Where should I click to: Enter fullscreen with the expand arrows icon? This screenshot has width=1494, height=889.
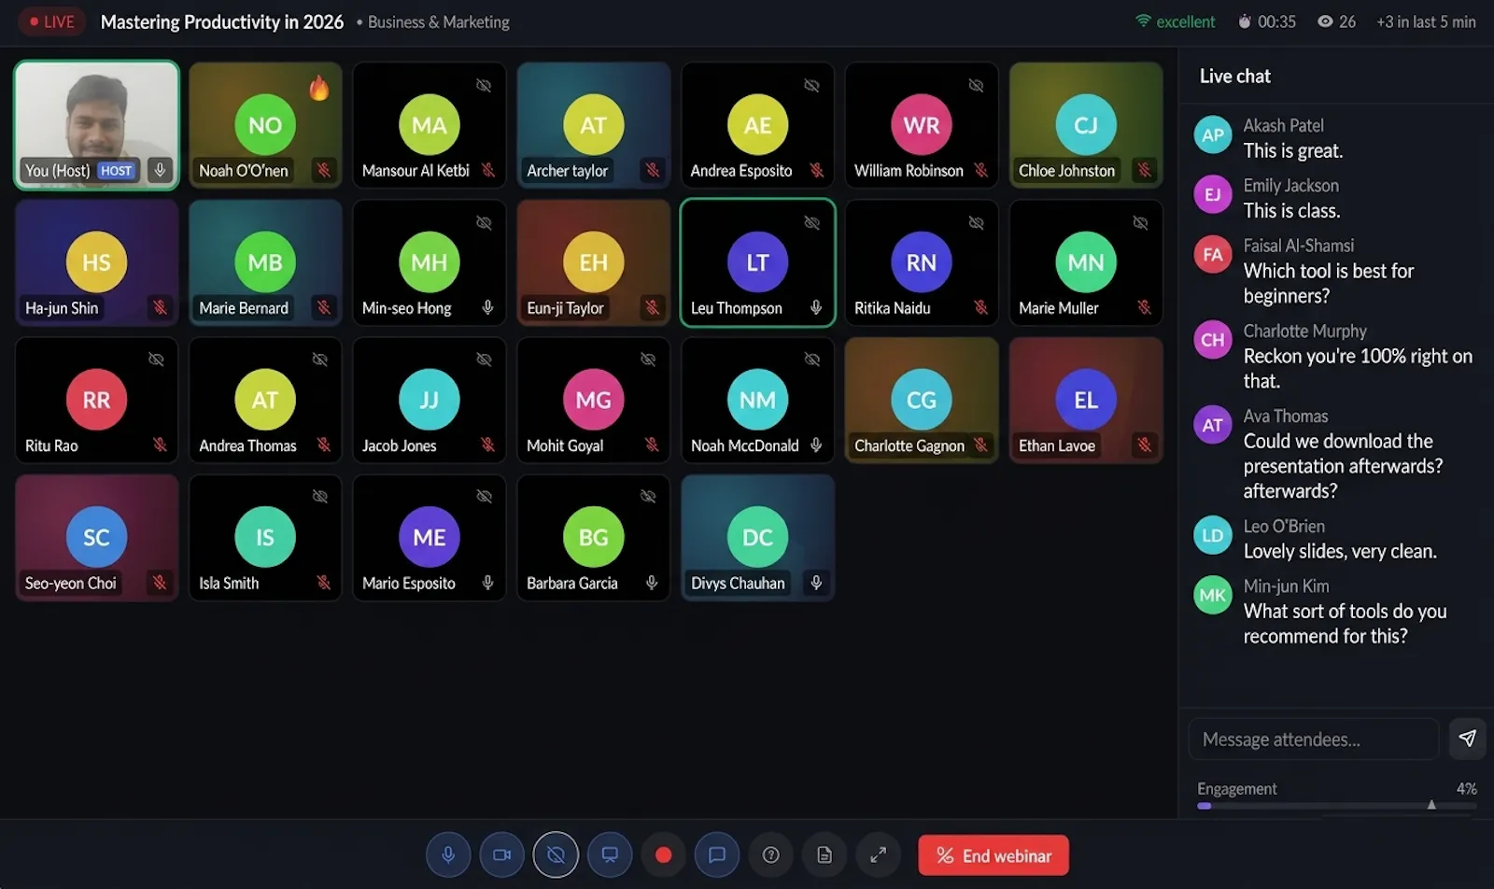(x=878, y=854)
